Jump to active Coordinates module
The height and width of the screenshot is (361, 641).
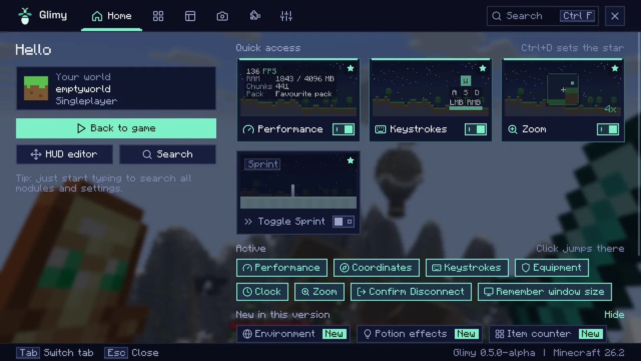click(x=377, y=268)
